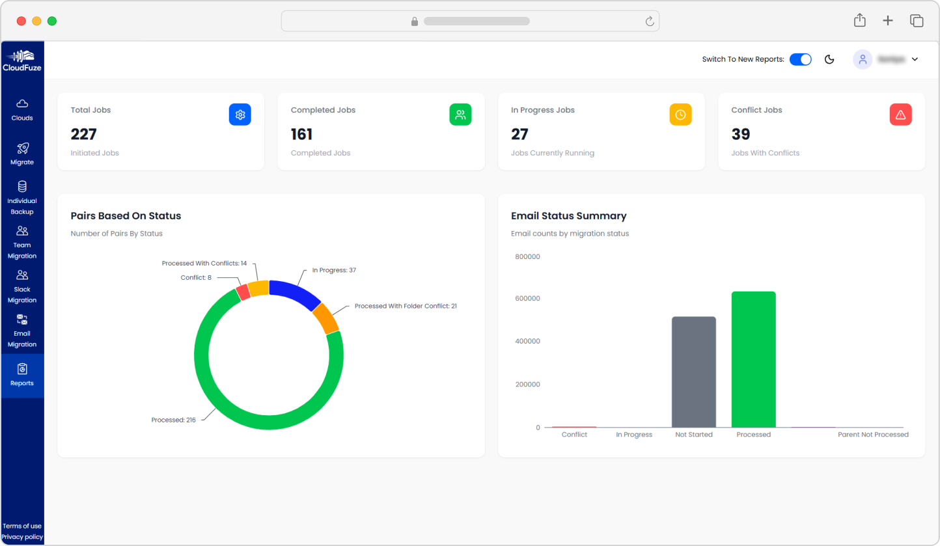Click the Total Jobs gear icon
The width and height of the screenshot is (940, 546).
point(240,115)
